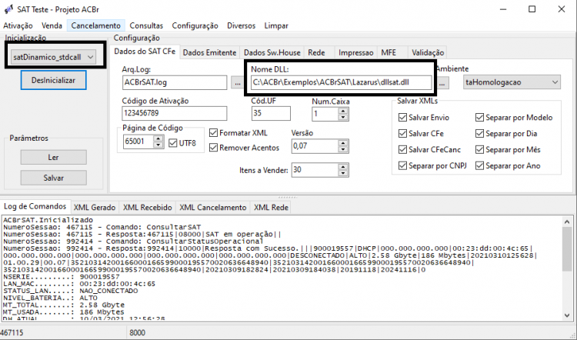Switch to XML Cancelamento tab
Viewport: 577px width, 340px height.
tap(212, 208)
